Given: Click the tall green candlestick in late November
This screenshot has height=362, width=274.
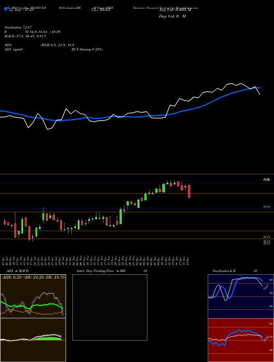Looking at the screenshot, I should 121,216.
